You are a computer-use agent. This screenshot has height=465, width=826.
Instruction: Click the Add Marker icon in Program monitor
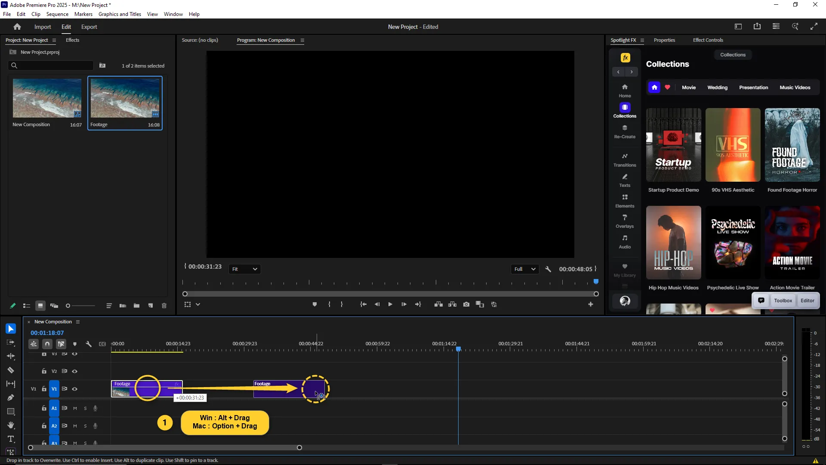point(314,304)
